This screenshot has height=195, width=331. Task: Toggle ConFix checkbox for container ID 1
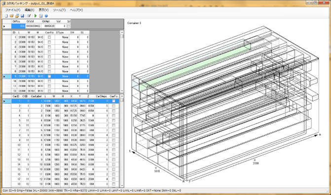pyautogui.click(x=49, y=37)
